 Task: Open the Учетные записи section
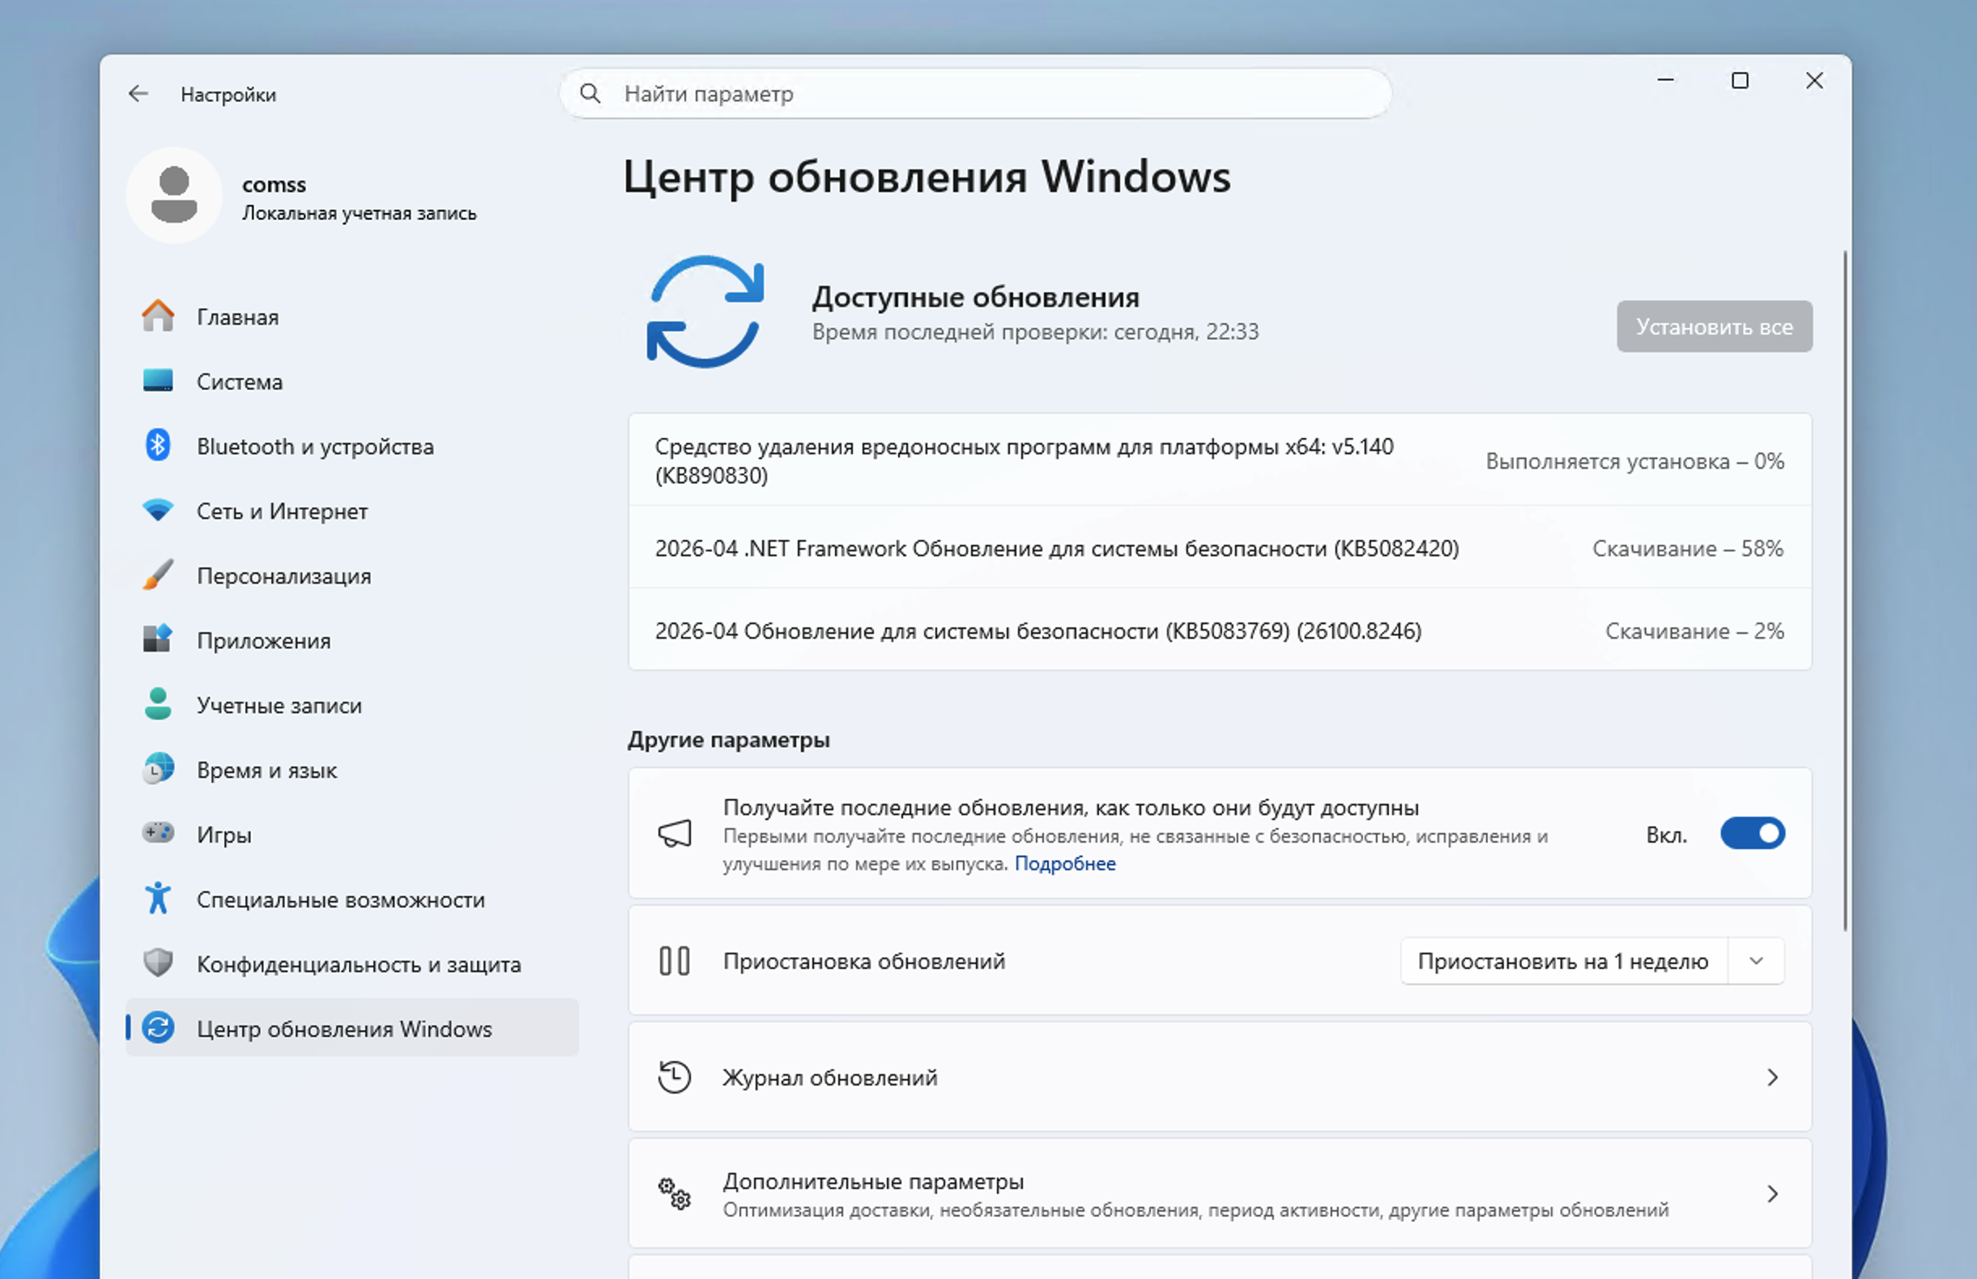tap(279, 706)
